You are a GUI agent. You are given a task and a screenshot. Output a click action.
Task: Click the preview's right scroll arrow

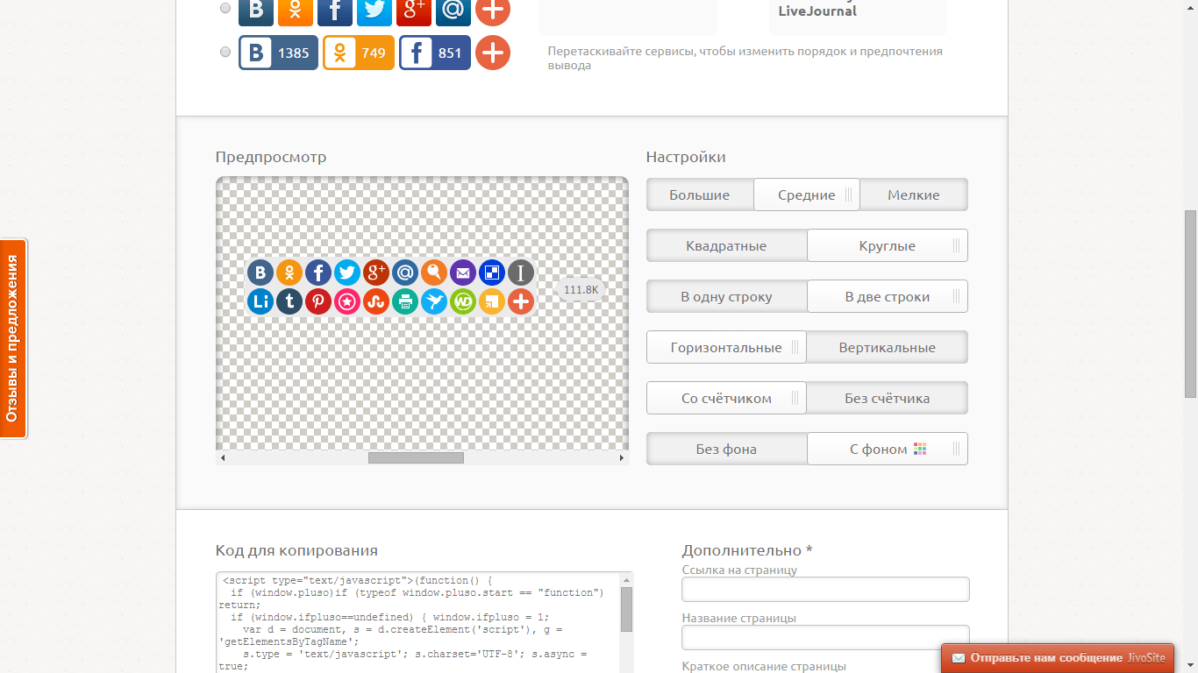click(x=622, y=458)
